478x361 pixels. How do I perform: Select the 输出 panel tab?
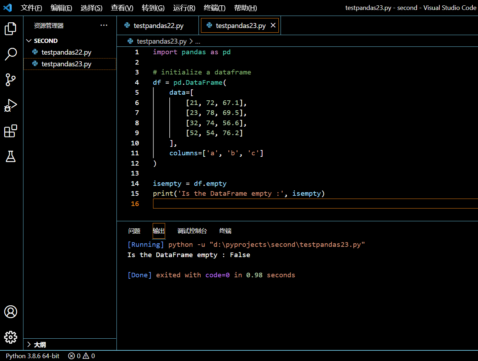[x=159, y=231]
